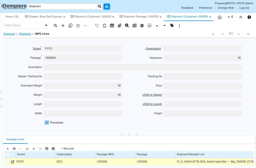Open the Select Query dropdown arrow
The height and width of the screenshot is (168, 256).
point(46,25)
